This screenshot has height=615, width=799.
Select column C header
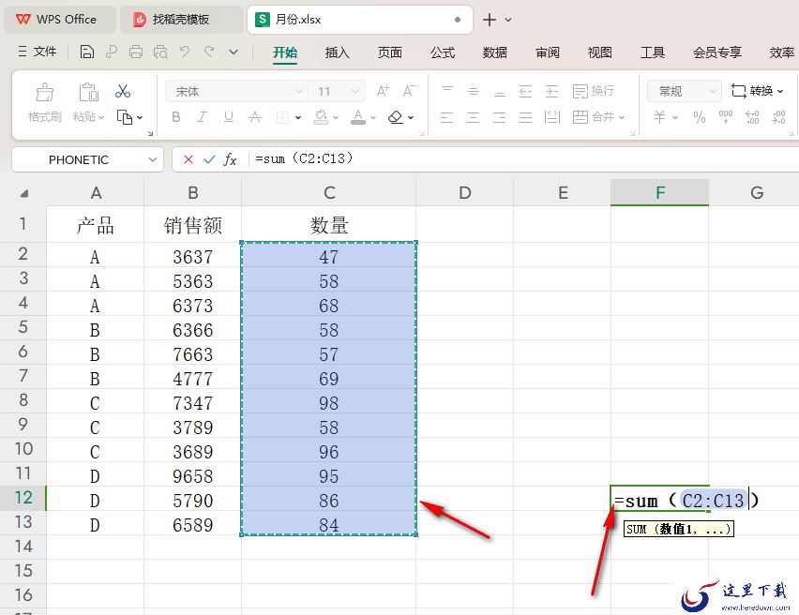(x=328, y=192)
